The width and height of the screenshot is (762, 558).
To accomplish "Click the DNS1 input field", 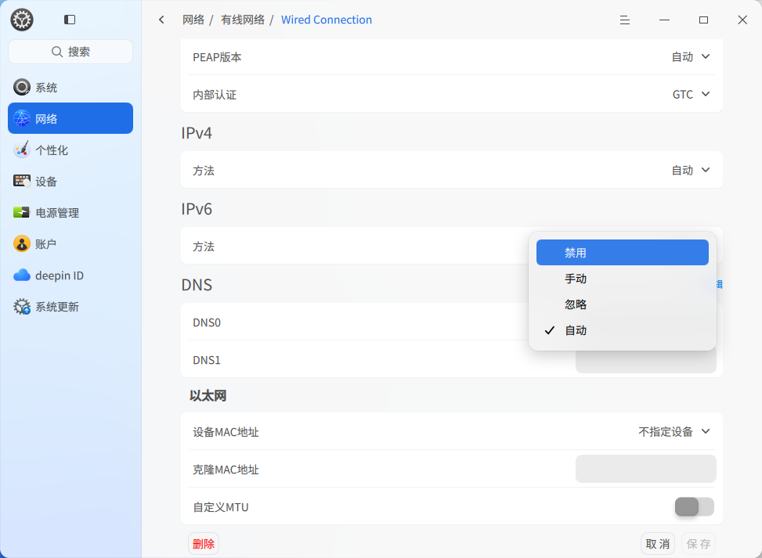I will pos(646,360).
